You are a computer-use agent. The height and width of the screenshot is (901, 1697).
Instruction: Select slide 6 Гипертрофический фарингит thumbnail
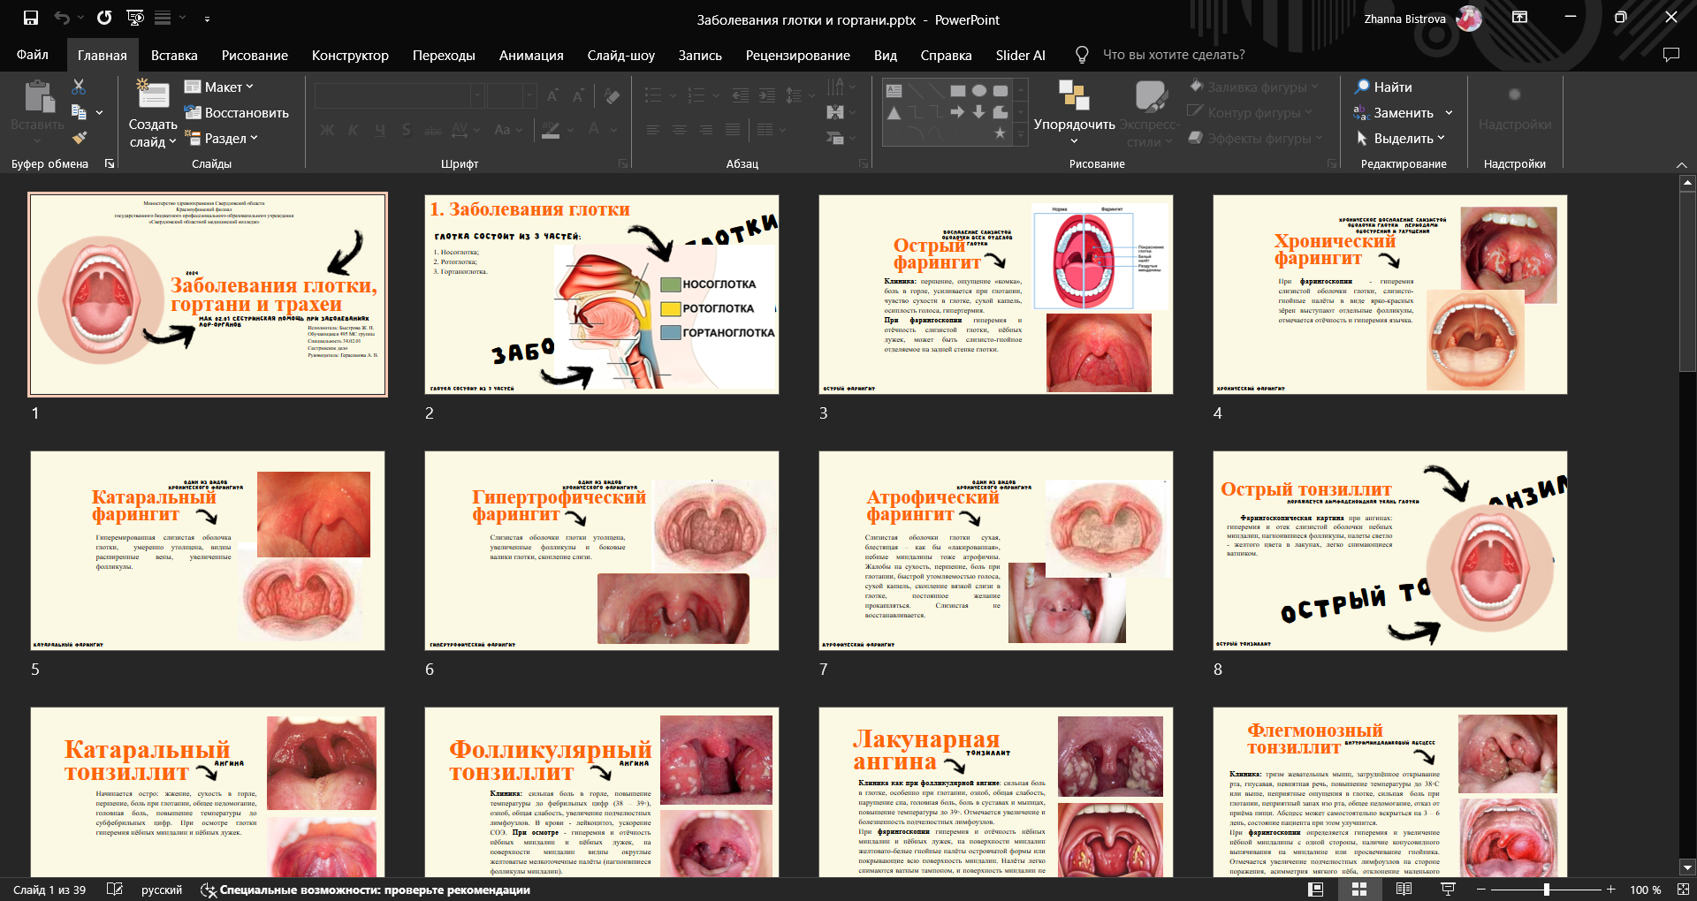[x=602, y=550]
